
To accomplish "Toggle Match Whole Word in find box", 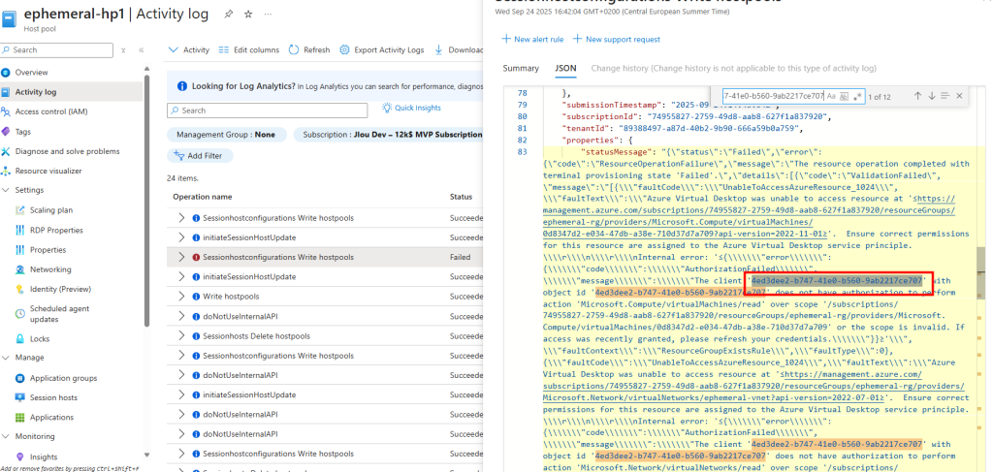I will tap(844, 96).
